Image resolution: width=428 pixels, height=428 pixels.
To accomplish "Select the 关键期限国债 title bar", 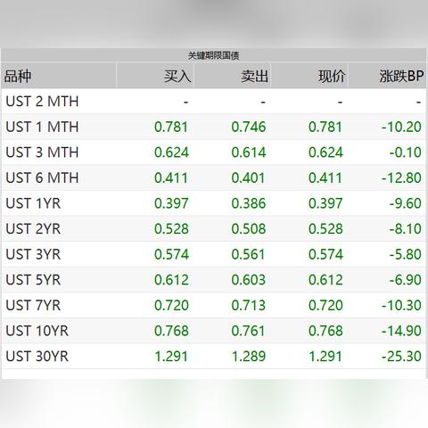I will pos(214,55).
